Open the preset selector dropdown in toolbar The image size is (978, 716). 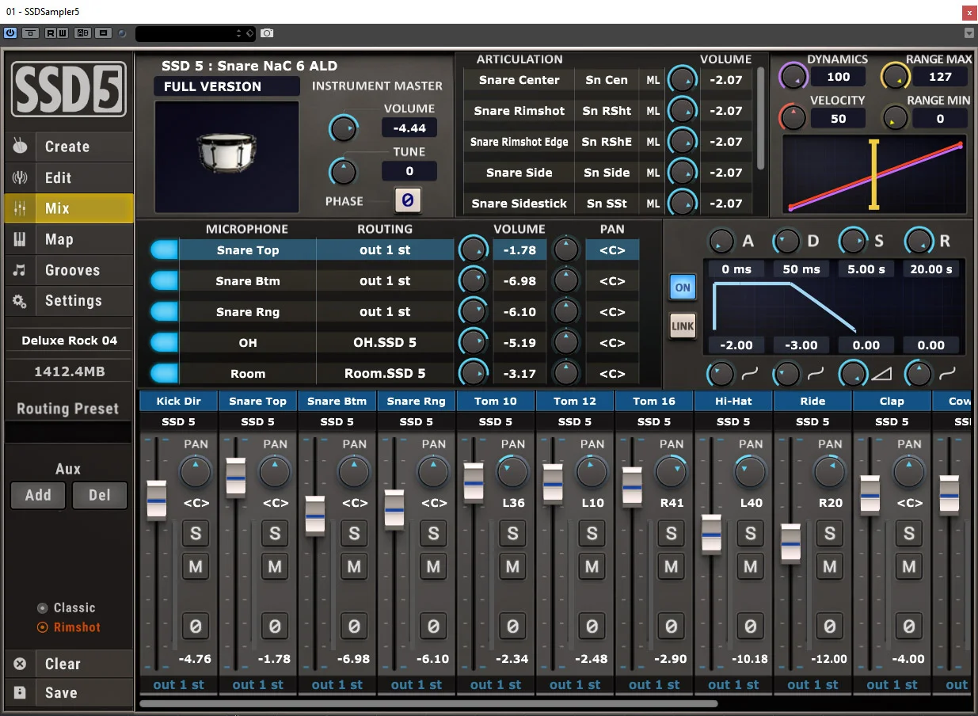(x=195, y=33)
